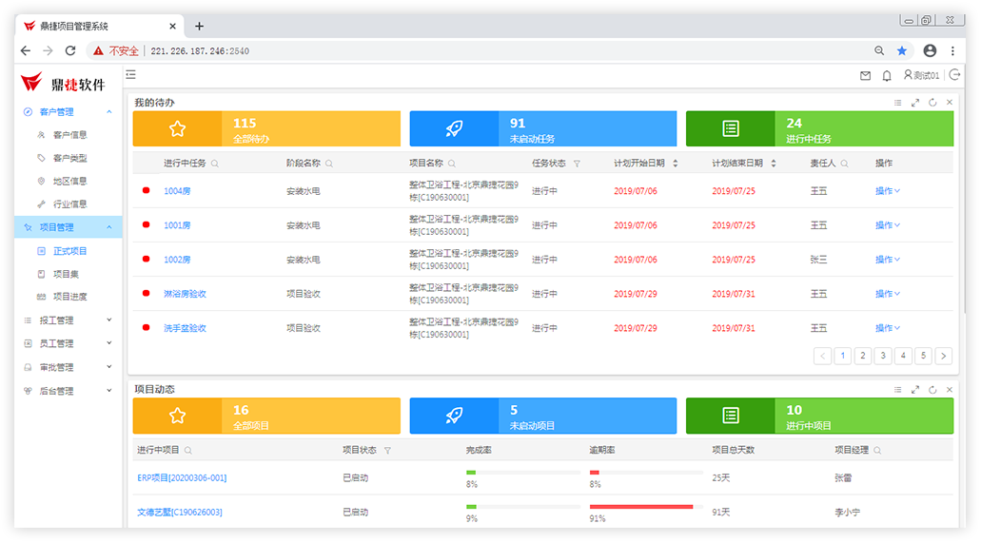Screen dimensions: 981x543
Task: Open the mail envelope icon in header
Action: [x=865, y=75]
